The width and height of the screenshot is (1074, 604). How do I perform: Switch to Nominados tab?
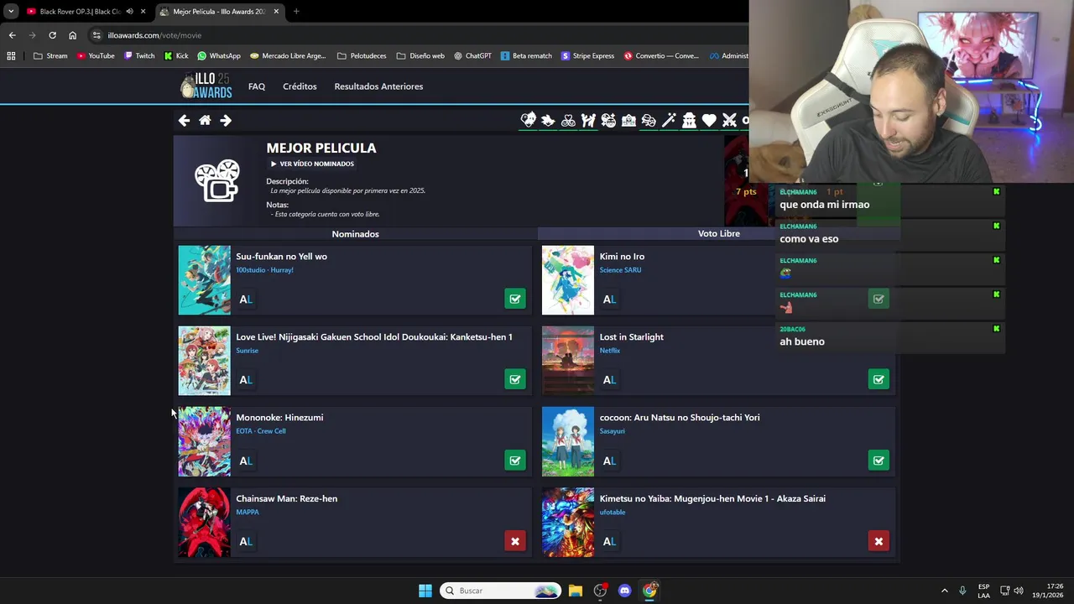point(355,234)
